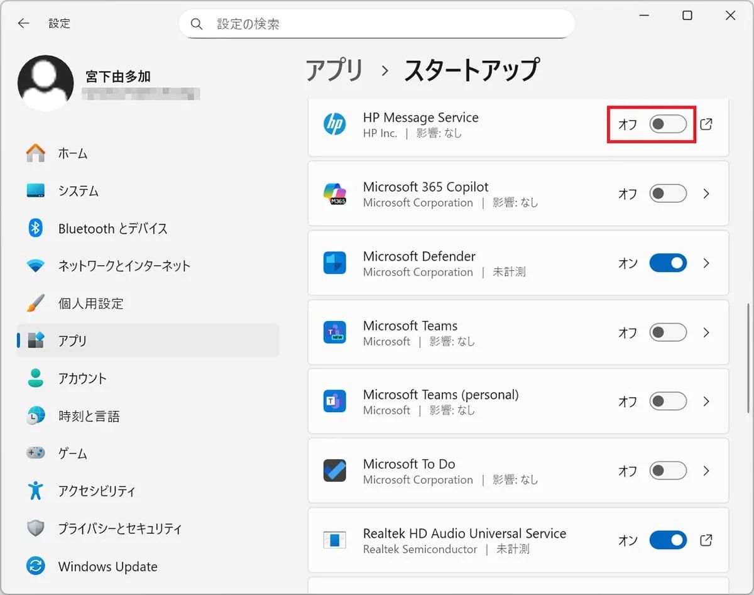Open Bluetooth とデバイス settings
This screenshot has width=754, height=595.
tap(35, 228)
